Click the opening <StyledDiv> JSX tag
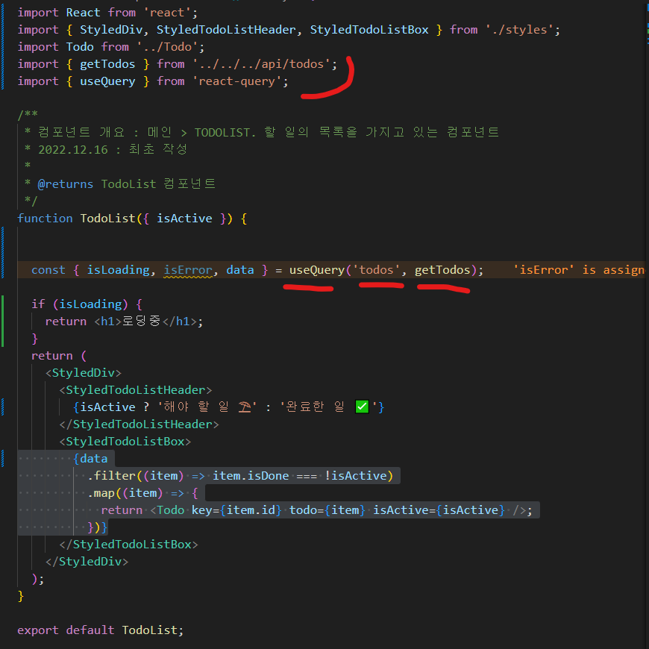 (84, 373)
